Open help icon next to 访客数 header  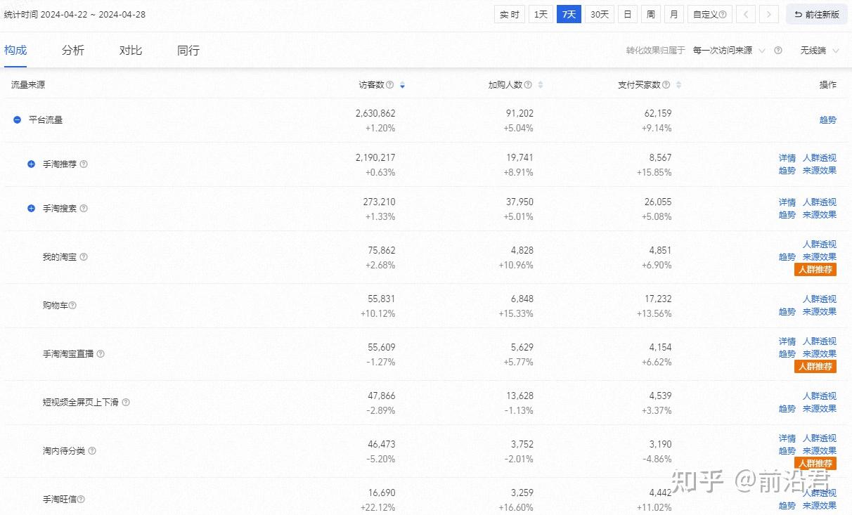coord(390,85)
